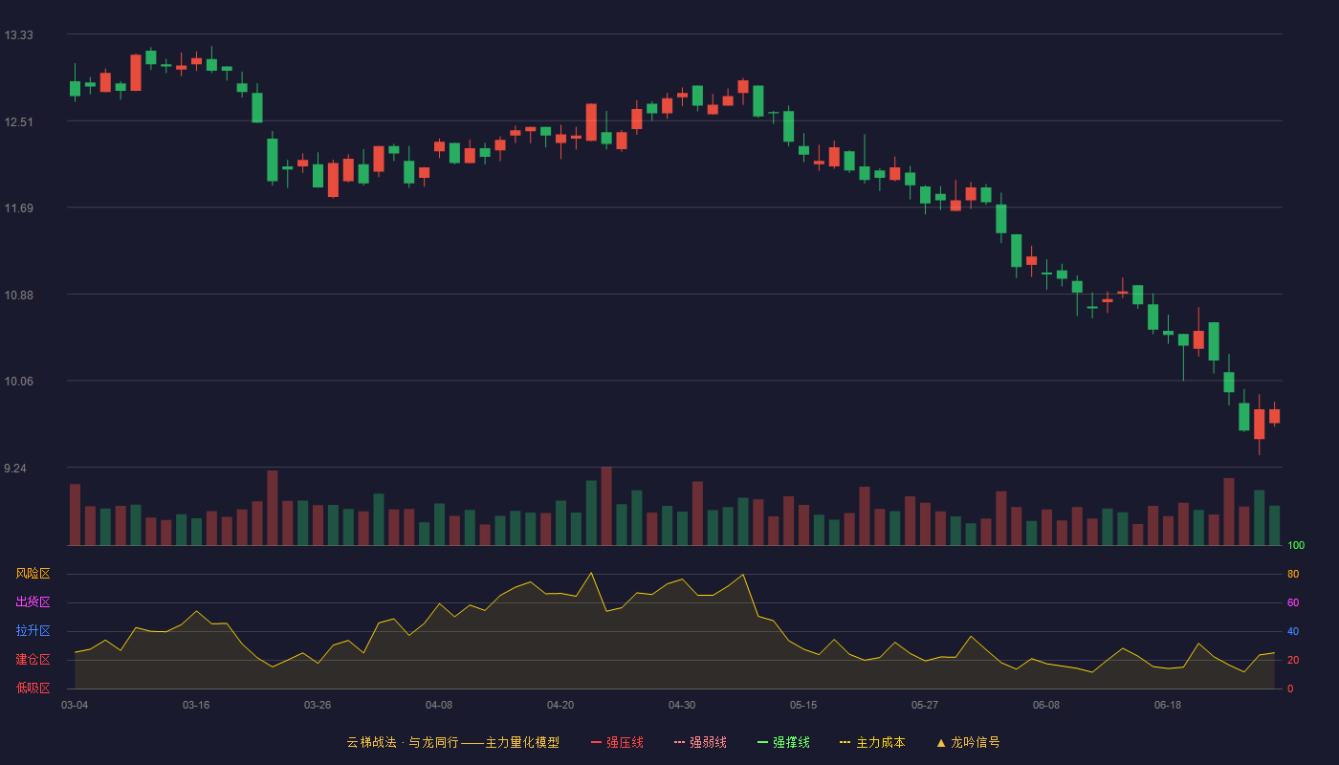Click the red 20 indicator scale label

click(1293, 661)
